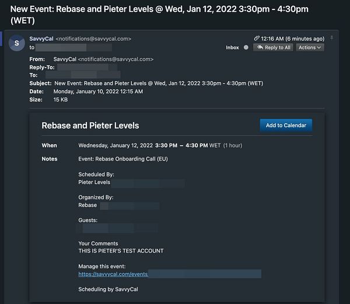Click the email subject title at top
Viewport: 350px width, 304px height.
(x=159, y=15)
